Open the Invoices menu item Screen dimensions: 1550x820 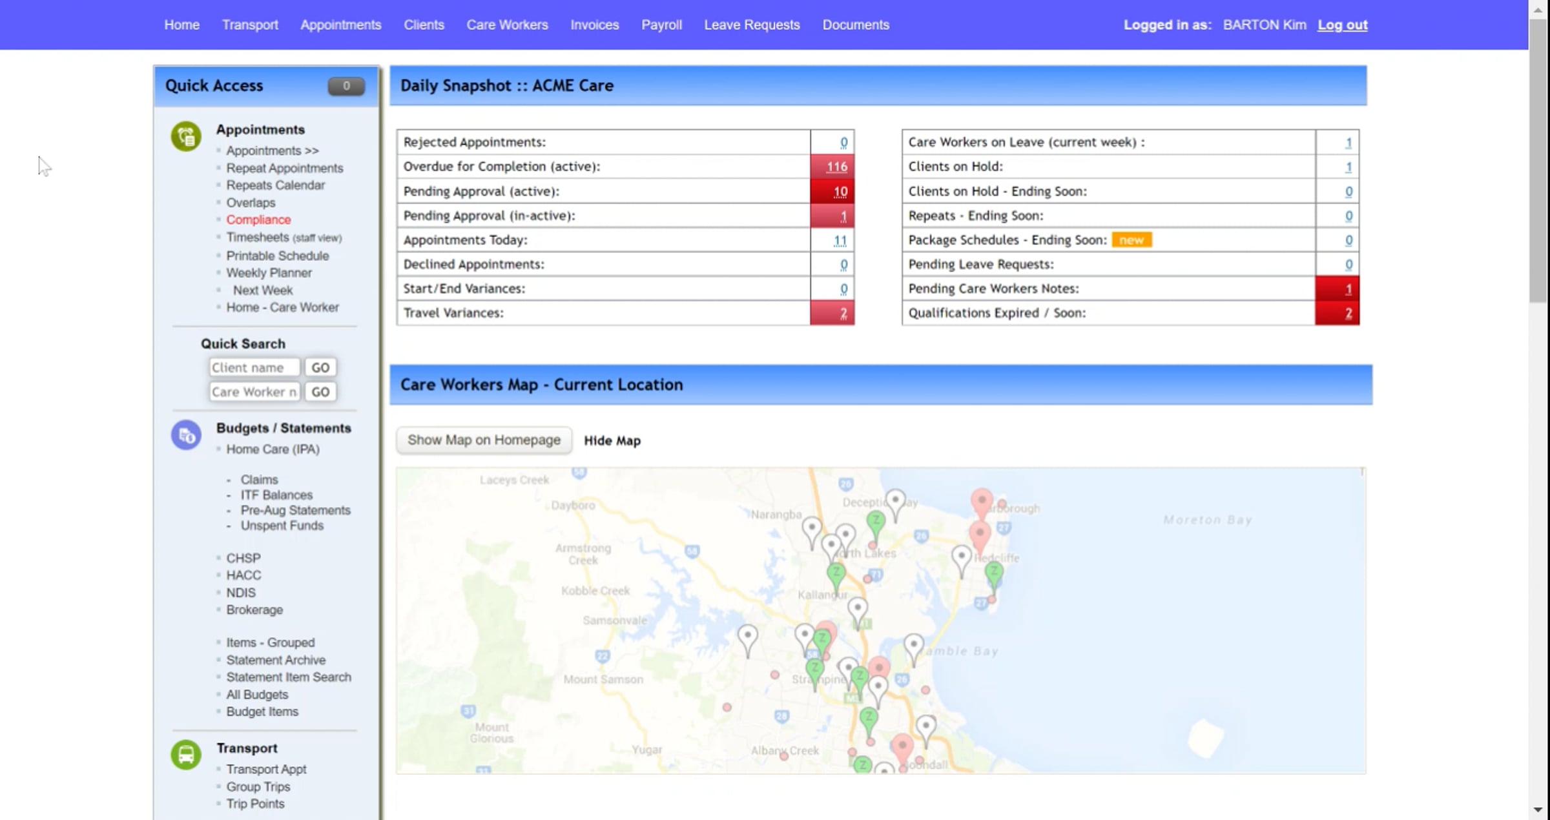coord(594,25)
